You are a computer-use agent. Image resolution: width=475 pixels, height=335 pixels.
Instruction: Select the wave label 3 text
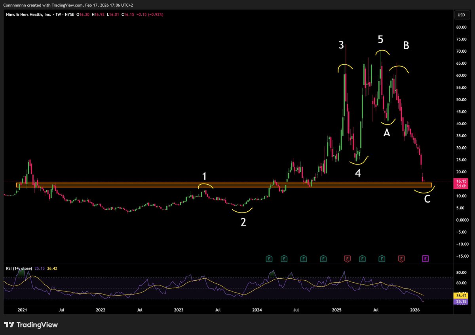pos(342,45)
